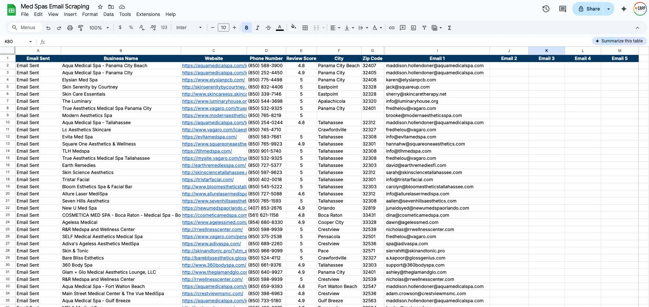Open the fill color bucket
649x307 pixels.
click(x=294, y=27)
